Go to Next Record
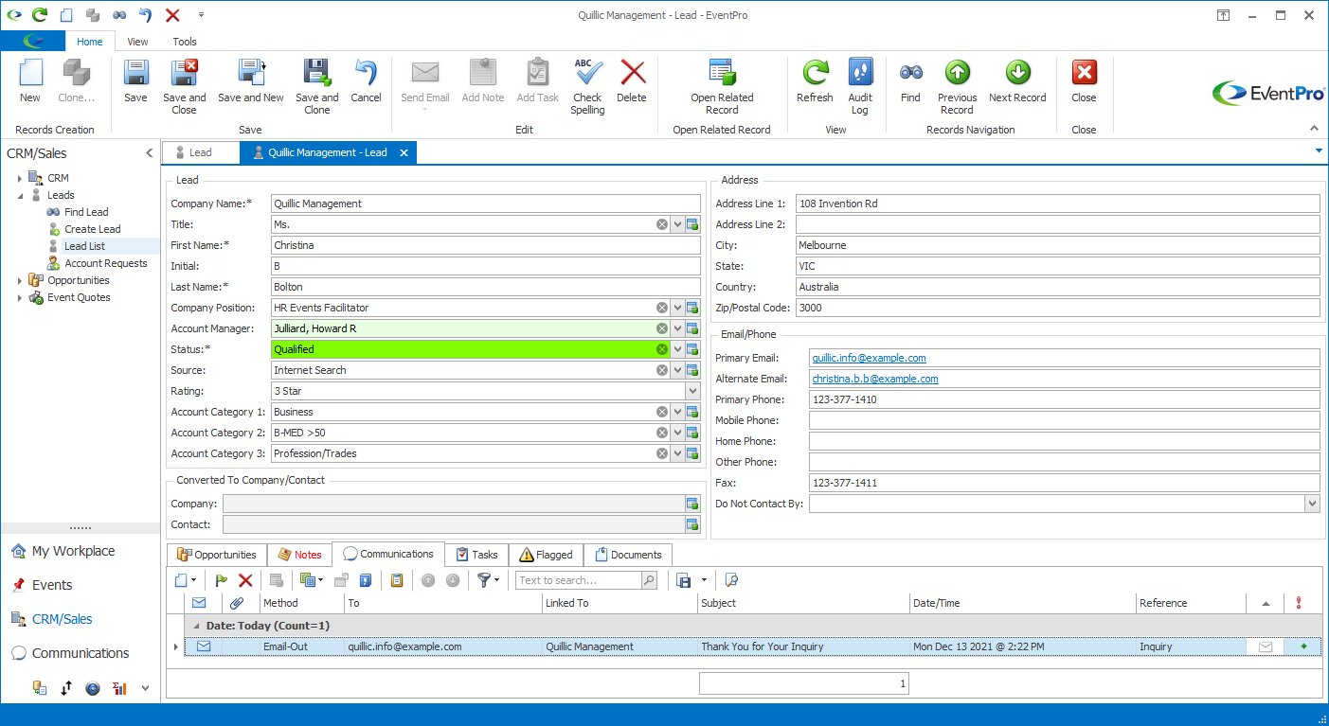The height and width of the screenshot is (726, 1329). 1017,81
